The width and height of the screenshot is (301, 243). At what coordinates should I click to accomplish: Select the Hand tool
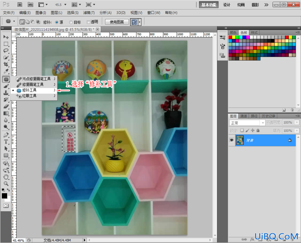[x=6, y=177]
